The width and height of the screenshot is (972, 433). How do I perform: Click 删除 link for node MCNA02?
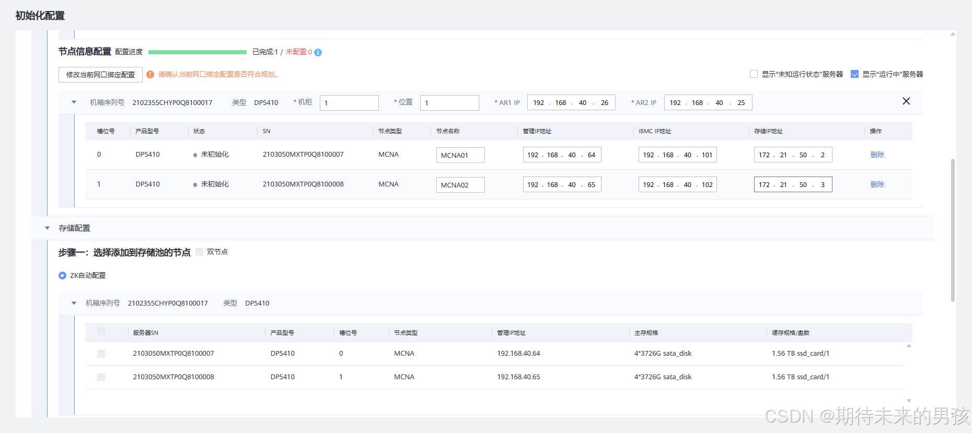point(877,184)
